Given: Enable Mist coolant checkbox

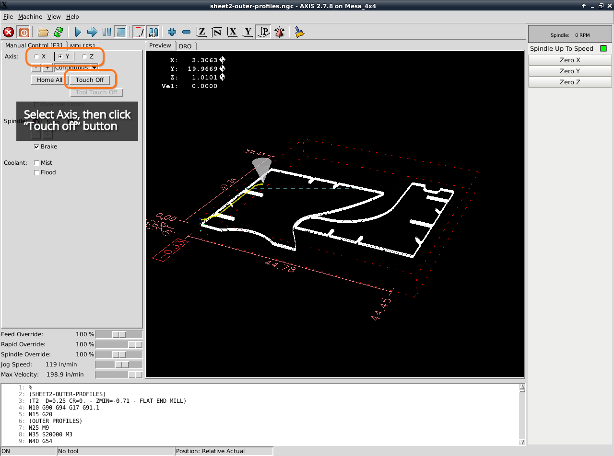Looking at the screenshot, I should (x=37, y=163).
